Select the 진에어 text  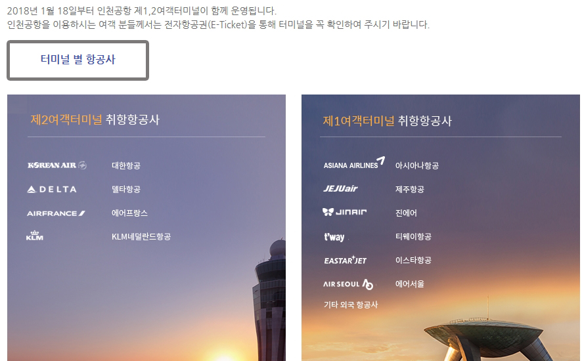point(406,213)
